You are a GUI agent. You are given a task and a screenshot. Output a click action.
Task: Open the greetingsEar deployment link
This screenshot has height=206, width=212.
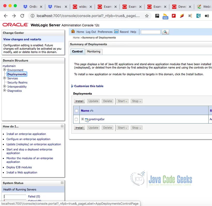click(97, 119)
